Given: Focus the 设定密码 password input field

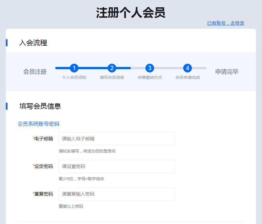Looking at the screenshot, I should click(x=116, y=166).
